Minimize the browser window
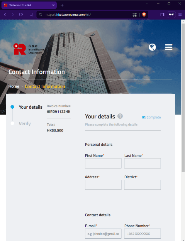Viewport: 185px width, 241px height. (x=158, y=3)
